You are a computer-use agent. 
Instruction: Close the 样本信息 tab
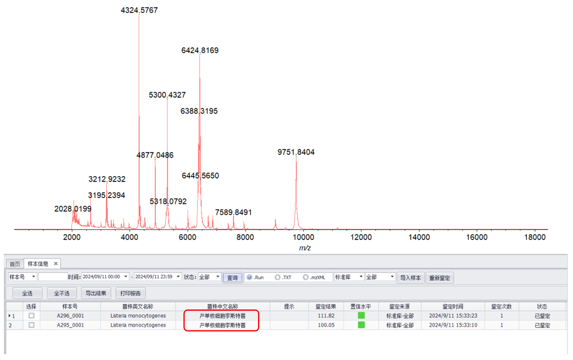(56, 264)
